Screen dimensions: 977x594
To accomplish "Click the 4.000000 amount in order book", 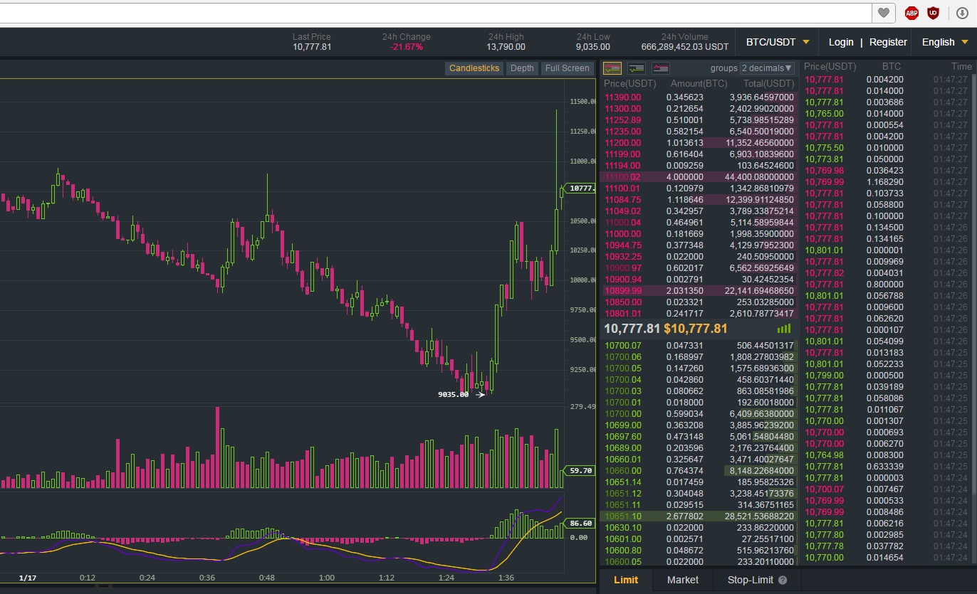I will 685,177.
